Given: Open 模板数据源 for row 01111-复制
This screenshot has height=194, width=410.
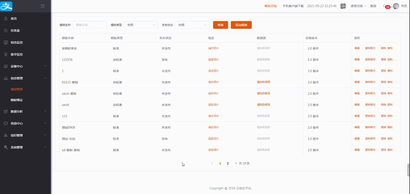Looking at the screenshot, I should click(x=264, y=82).
